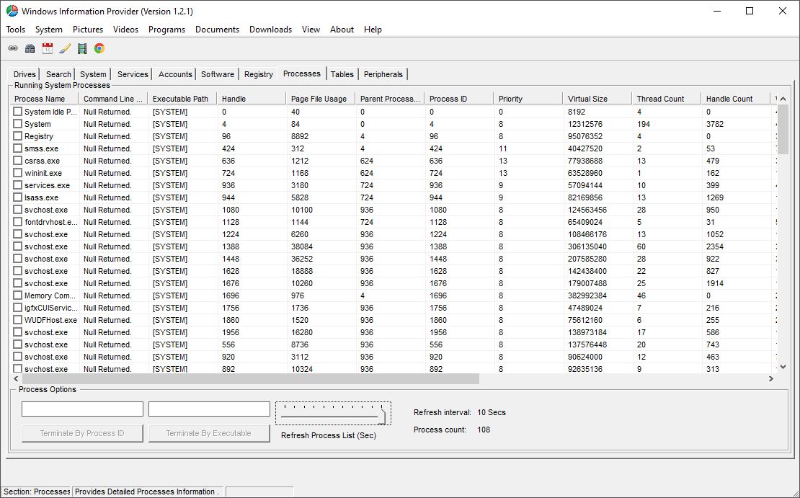Select the binoculars search toolbar icon
800x498 pixels.
[30, 48]
